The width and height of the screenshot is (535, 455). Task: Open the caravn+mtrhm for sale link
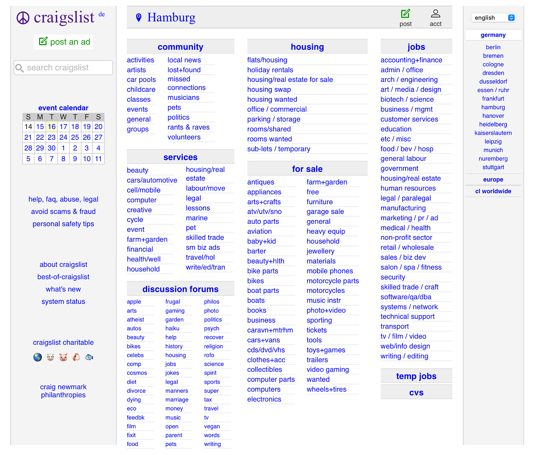coord(270,330)
